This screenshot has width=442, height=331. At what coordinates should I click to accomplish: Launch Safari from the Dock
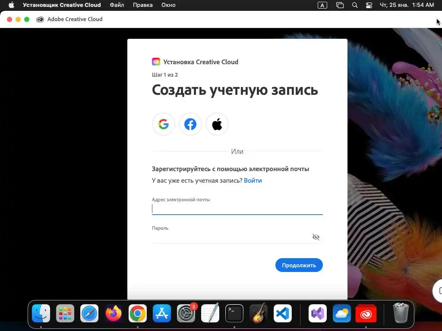(x=89, y=313)
